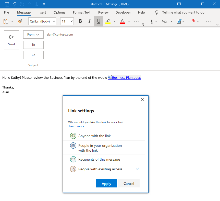Open the Developer tab

[x=123, y=12]
